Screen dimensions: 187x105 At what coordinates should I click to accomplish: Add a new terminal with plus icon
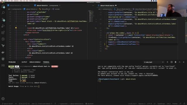tap(167, 62)
